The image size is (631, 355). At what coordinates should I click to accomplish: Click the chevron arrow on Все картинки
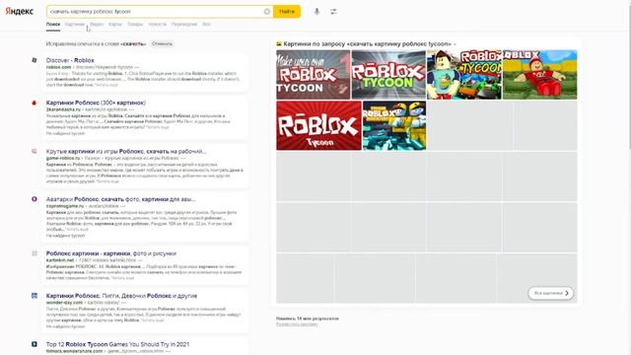point(567,293)
